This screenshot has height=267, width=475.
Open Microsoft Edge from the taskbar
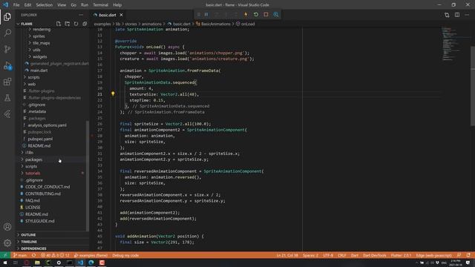pos(91,263)
